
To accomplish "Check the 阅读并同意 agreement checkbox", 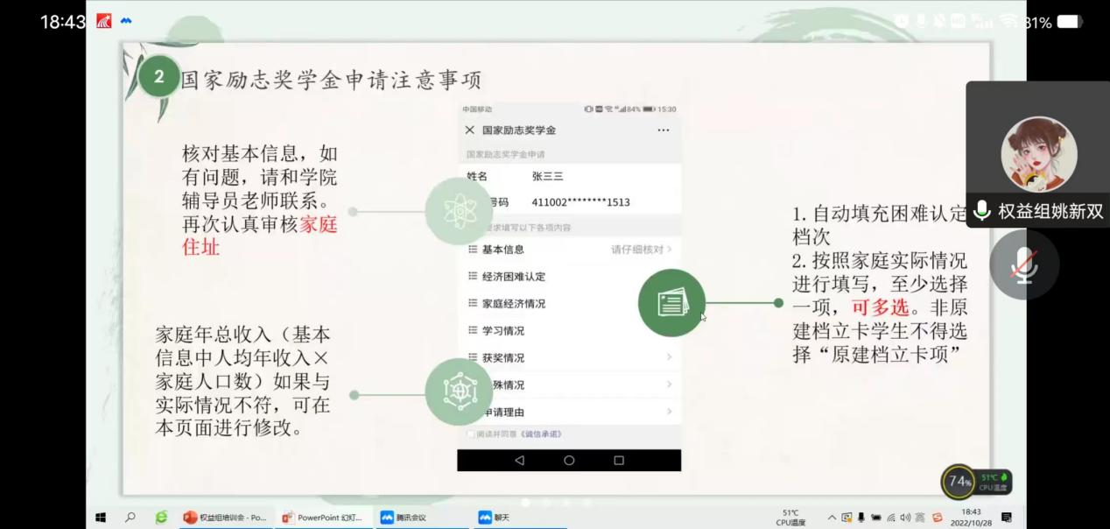I will tap(471, 434).
